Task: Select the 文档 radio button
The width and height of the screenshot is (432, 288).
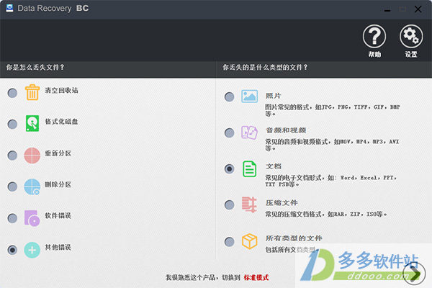Action: (229, 168)
